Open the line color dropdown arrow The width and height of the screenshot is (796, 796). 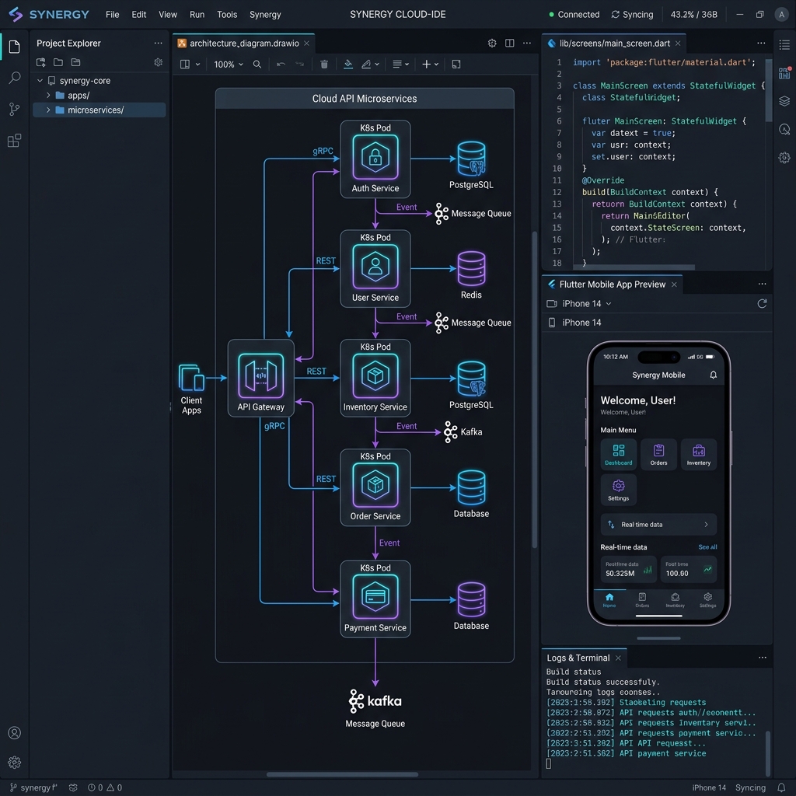coord(377,65)
